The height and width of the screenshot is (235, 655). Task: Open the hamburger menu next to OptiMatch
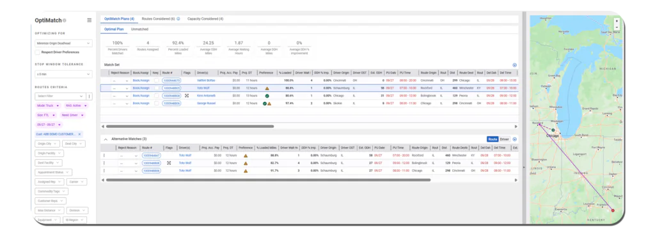(89, 20)
